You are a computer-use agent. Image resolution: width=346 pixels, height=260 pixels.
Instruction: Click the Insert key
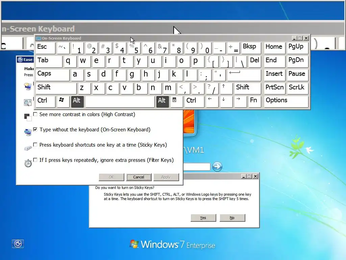coord(274,75)
